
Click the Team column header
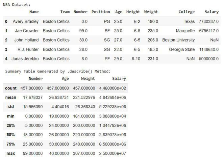pyautogui.click(x=65, y=12)
